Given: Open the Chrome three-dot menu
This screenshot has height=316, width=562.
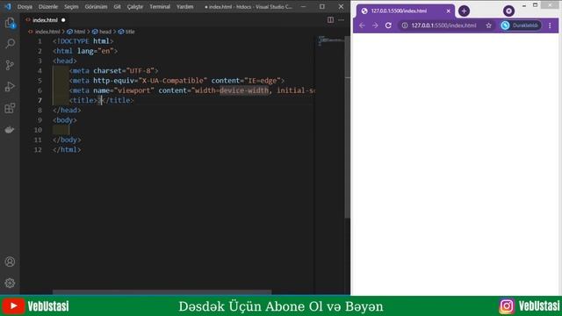Looking at the screenshot, I should click(550, 25).
